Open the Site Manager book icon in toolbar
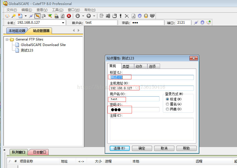Image resolution: width=237 pixels, height=168 pixels. click(7, 16)
